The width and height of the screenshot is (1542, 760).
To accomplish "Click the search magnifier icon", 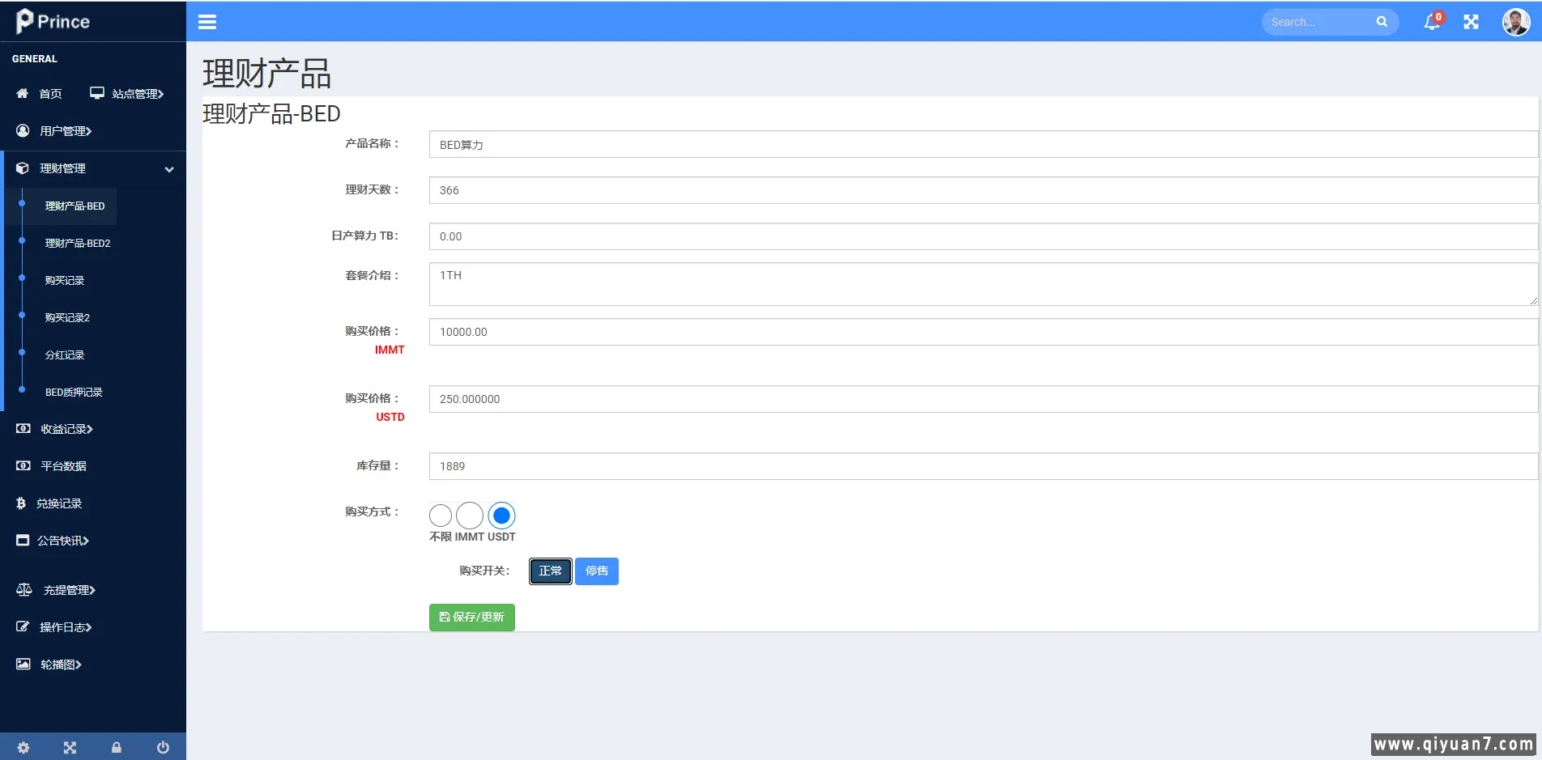I will click(x=1382, y=22).
